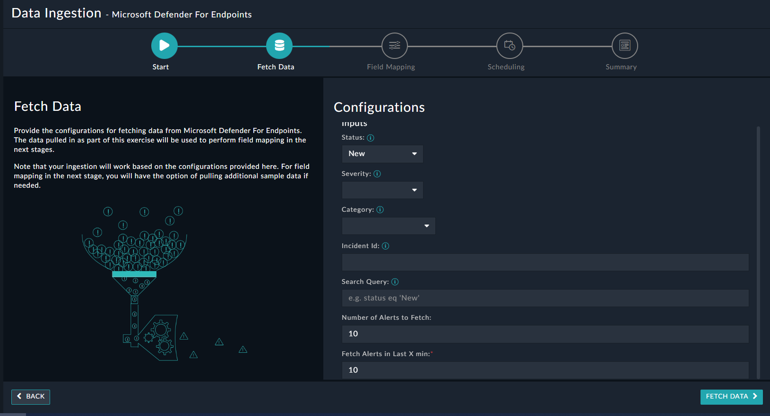The image size is (770, 416).
Task: Expand the Severity dropdown
Action: click(x=382, y=190)
